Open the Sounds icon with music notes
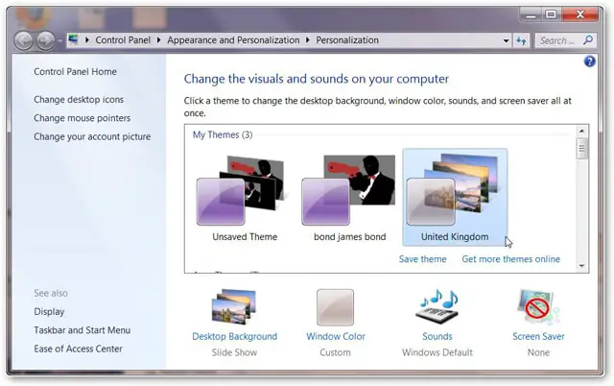The height and width of the screenshot is (386, 614). [x=437, y=307]
